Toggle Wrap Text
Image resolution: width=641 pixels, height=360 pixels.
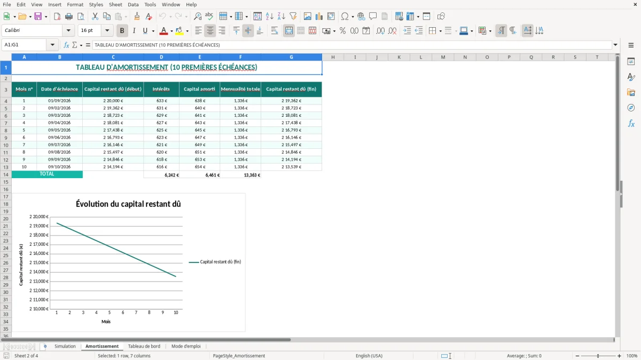[x=275, y=31]
